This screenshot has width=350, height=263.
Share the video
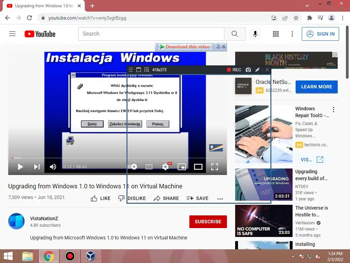[x=166, y=198]
